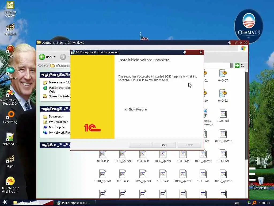The width and height of the screenshot is (274, 206).
Task: Click the Explorer window vertical scrollbar
Action: click(x=247, y=116)
